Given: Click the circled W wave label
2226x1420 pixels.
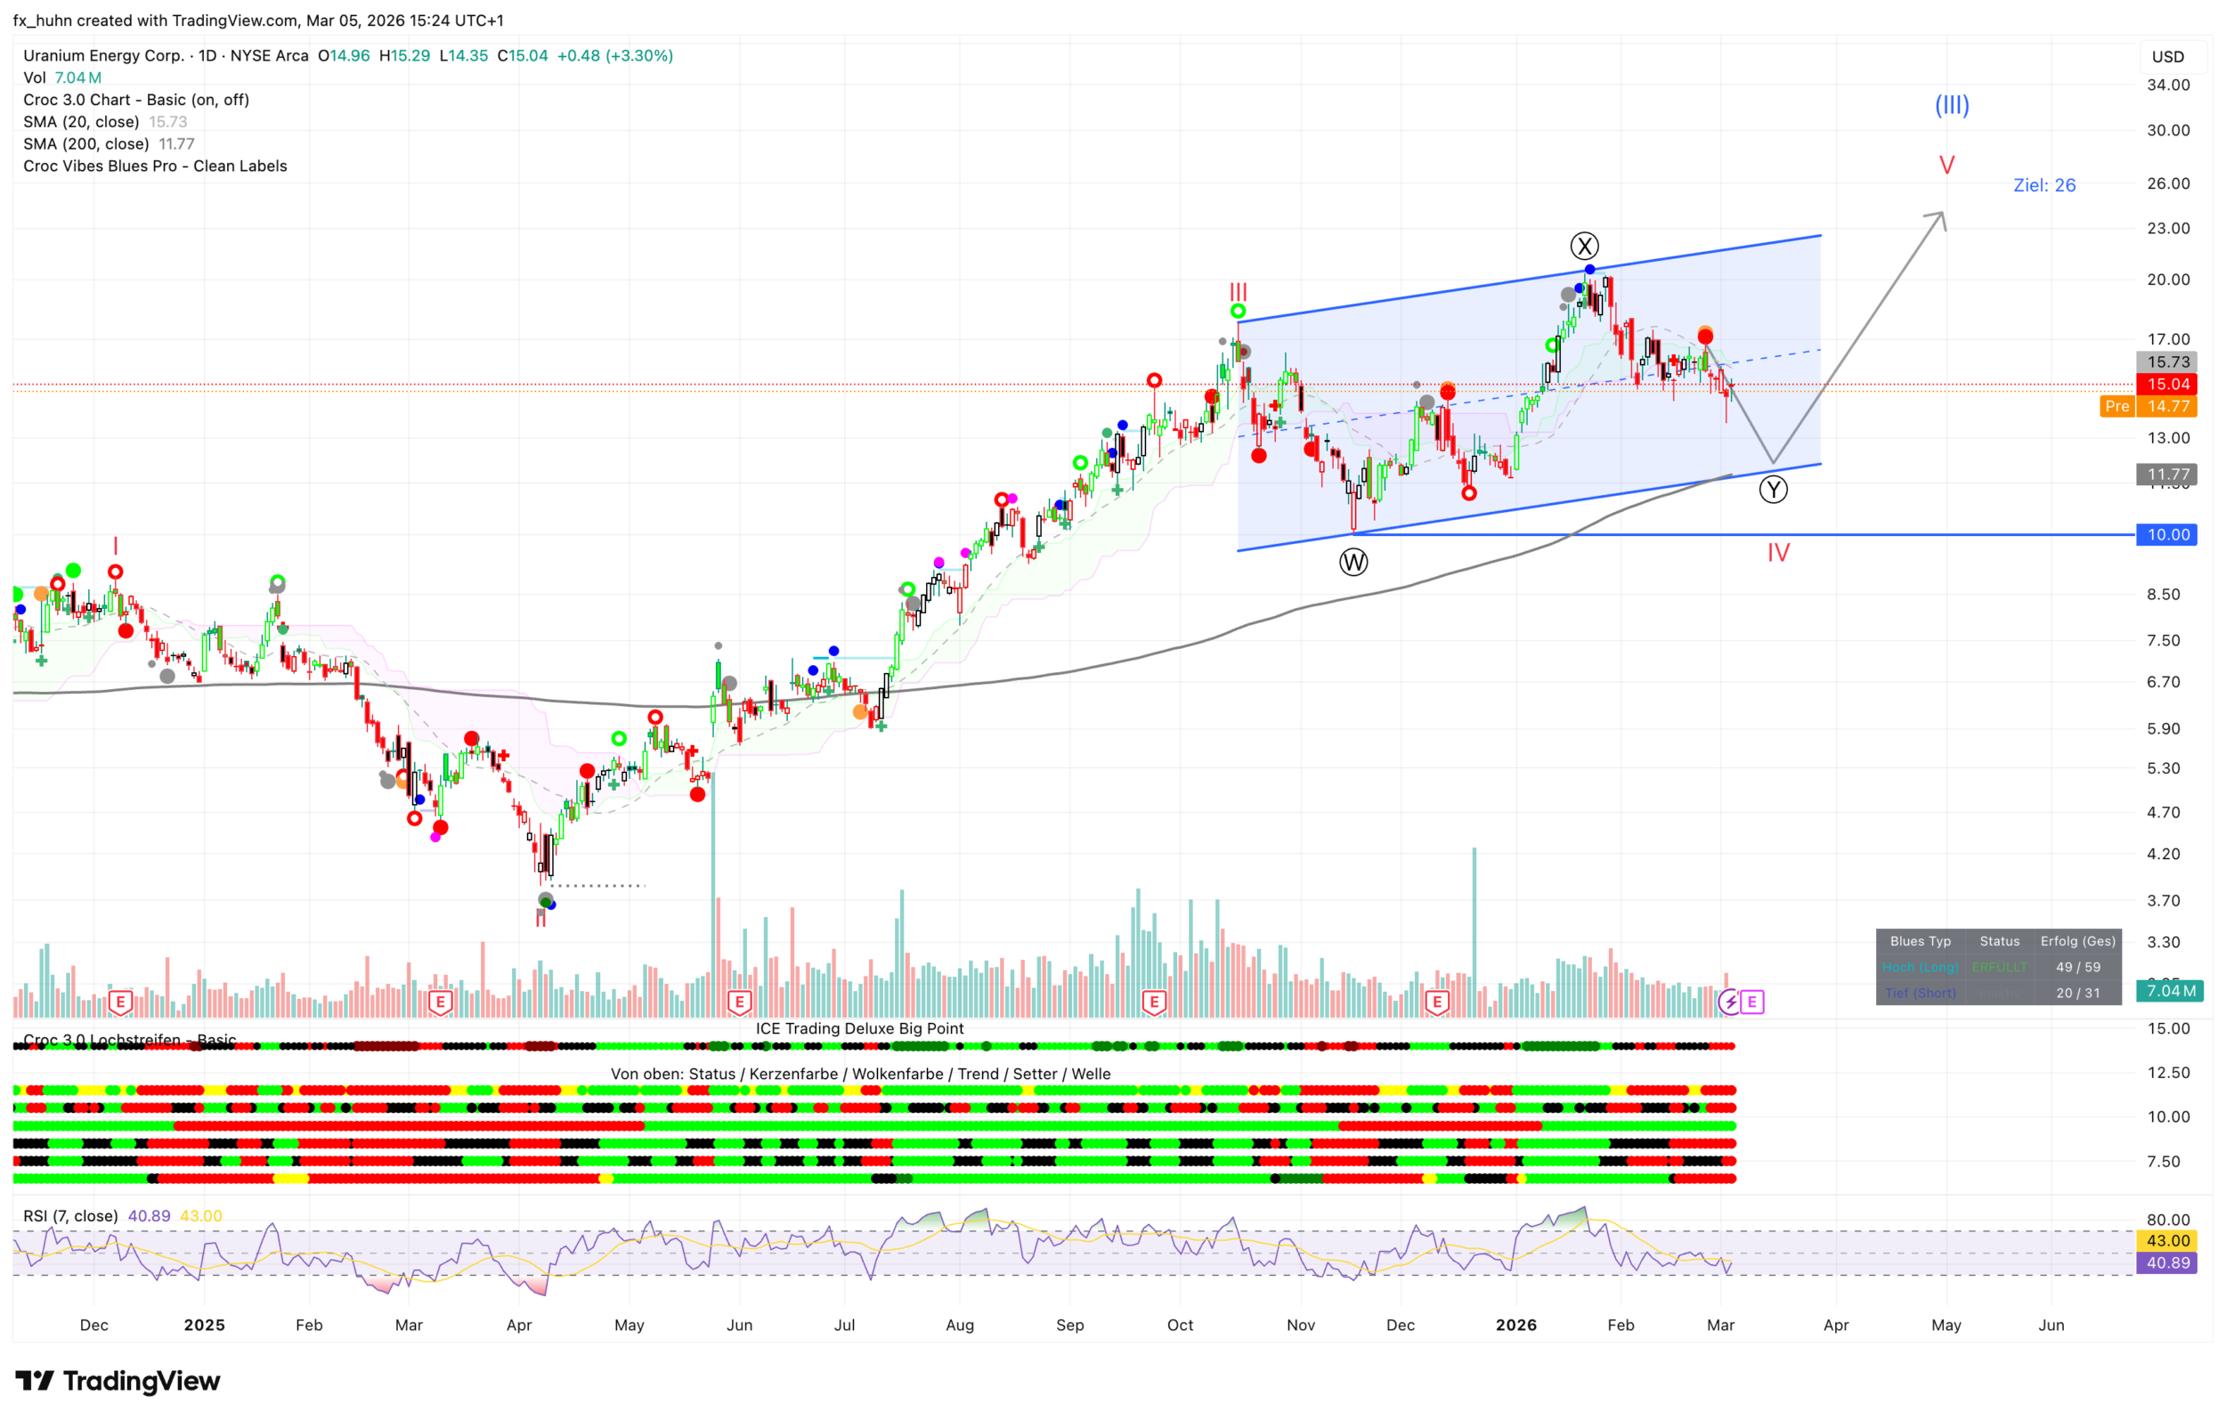Looking at the screenshot, I should (x=1353, y=561).
